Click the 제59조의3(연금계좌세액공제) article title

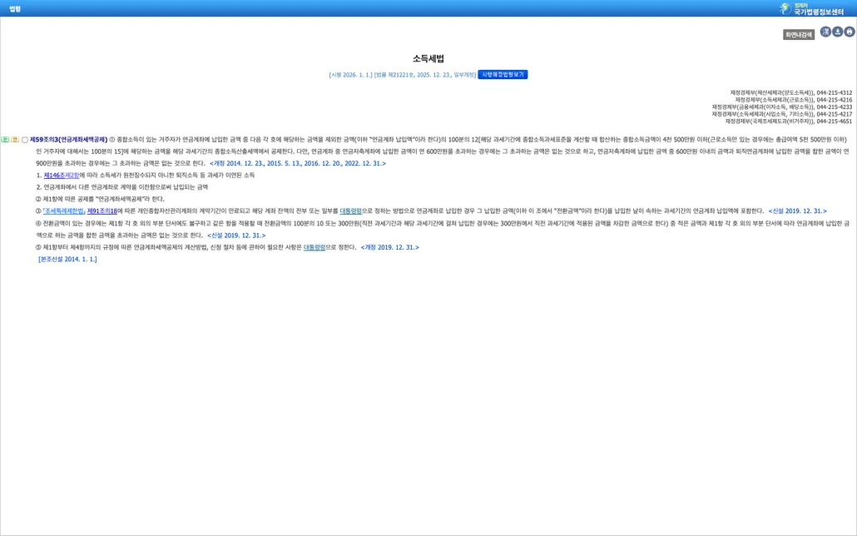click(69, 140)
